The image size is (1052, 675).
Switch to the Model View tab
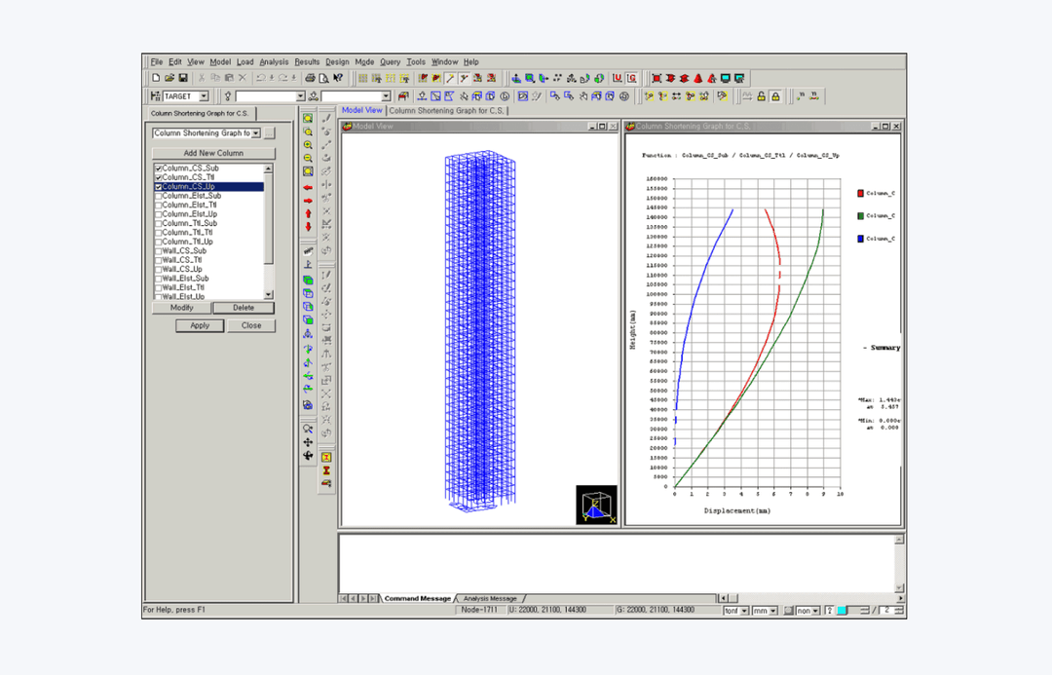pyautogui.click(x=361, y=110)
